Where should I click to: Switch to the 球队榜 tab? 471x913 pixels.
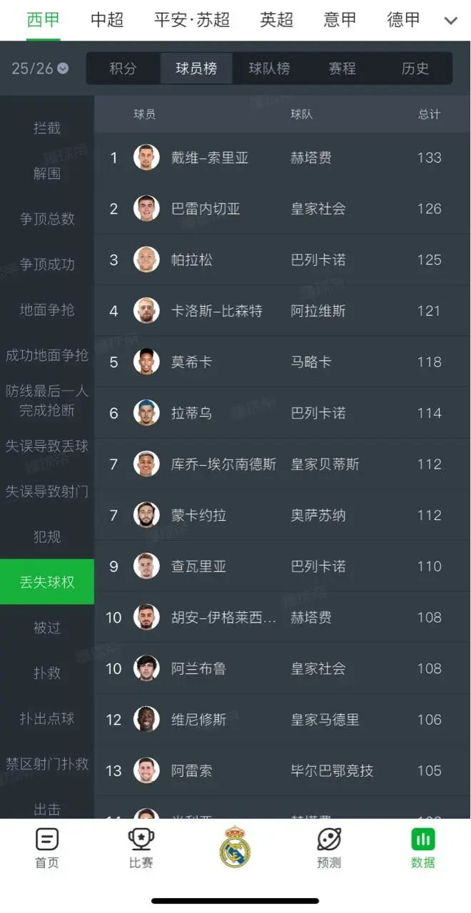point(269,68)
